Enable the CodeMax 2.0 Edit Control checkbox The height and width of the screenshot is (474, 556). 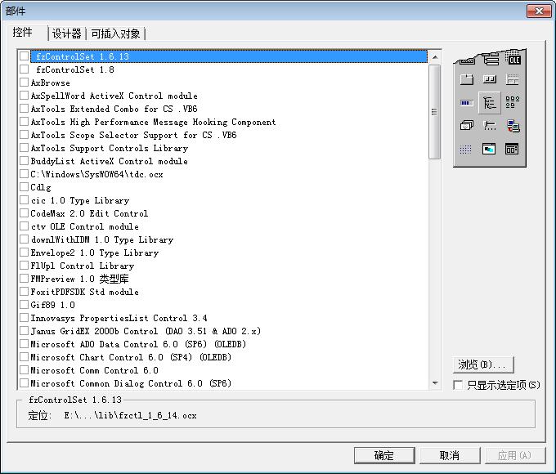[x=24, y=213]
